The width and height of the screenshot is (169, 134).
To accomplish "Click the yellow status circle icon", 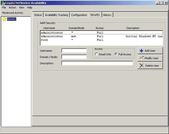I will (x=4, y=19).
